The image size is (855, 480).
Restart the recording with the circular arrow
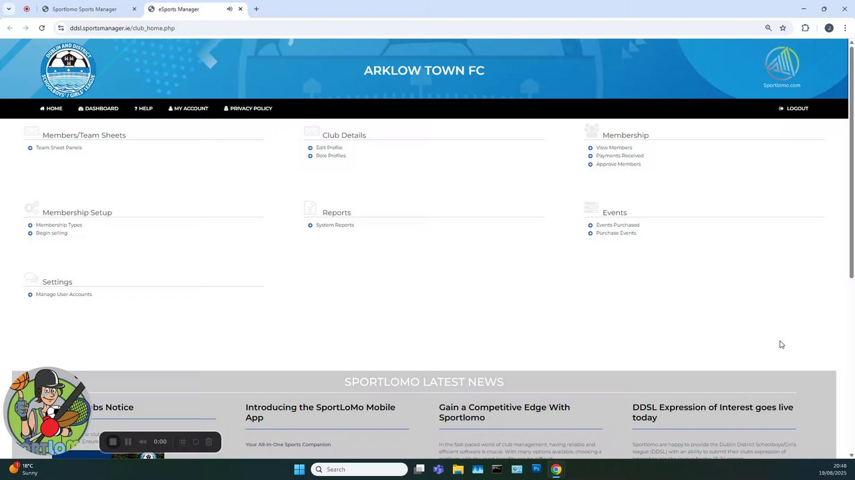[x=196, y=442]
